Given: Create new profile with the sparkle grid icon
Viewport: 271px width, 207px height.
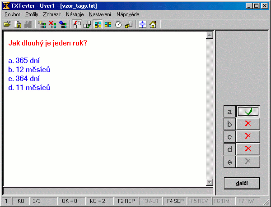Looking at the screenshot, I should (42, 24).
